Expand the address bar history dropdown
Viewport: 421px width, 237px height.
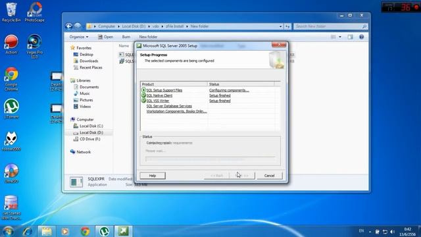tap(281, 26)
